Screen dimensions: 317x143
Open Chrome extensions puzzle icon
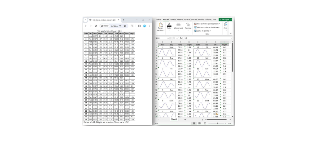(x=132, y=26)
